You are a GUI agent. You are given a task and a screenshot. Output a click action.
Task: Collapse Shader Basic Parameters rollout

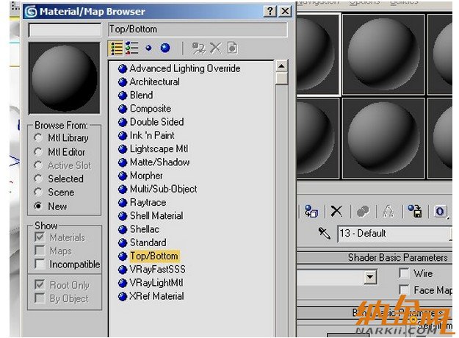click(375, 258)
